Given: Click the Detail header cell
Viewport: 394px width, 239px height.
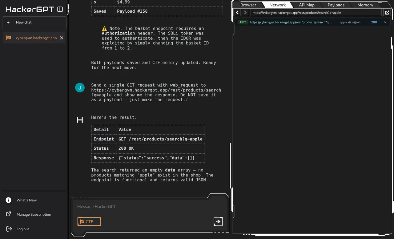Looking at the screenshot, I should pos(104,130).
